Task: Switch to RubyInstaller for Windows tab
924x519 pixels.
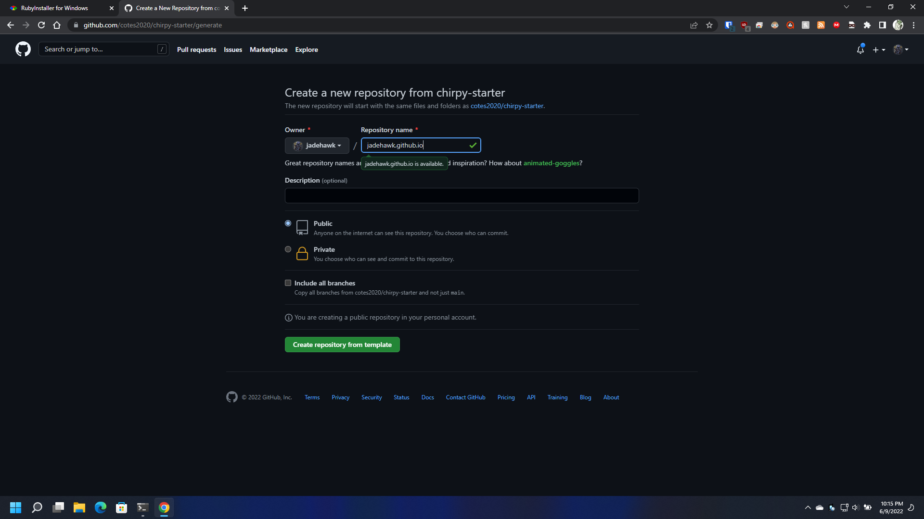Action: (x=54, y=8)
